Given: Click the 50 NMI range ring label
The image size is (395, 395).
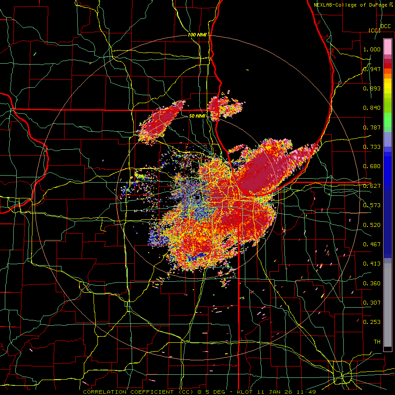Looking at the screenshot, I should click(197, 116).
